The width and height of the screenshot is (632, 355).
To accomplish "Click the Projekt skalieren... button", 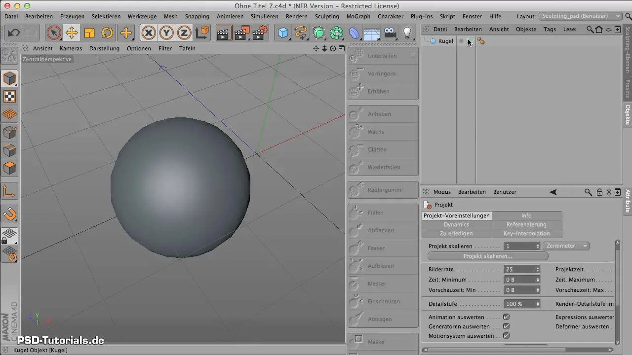I will [x=488, y=256].
